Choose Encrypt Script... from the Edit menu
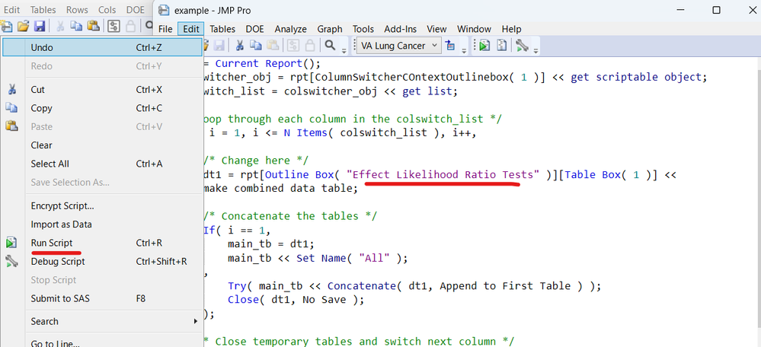The height and width of the screenshot is (347, 761). 102,205
